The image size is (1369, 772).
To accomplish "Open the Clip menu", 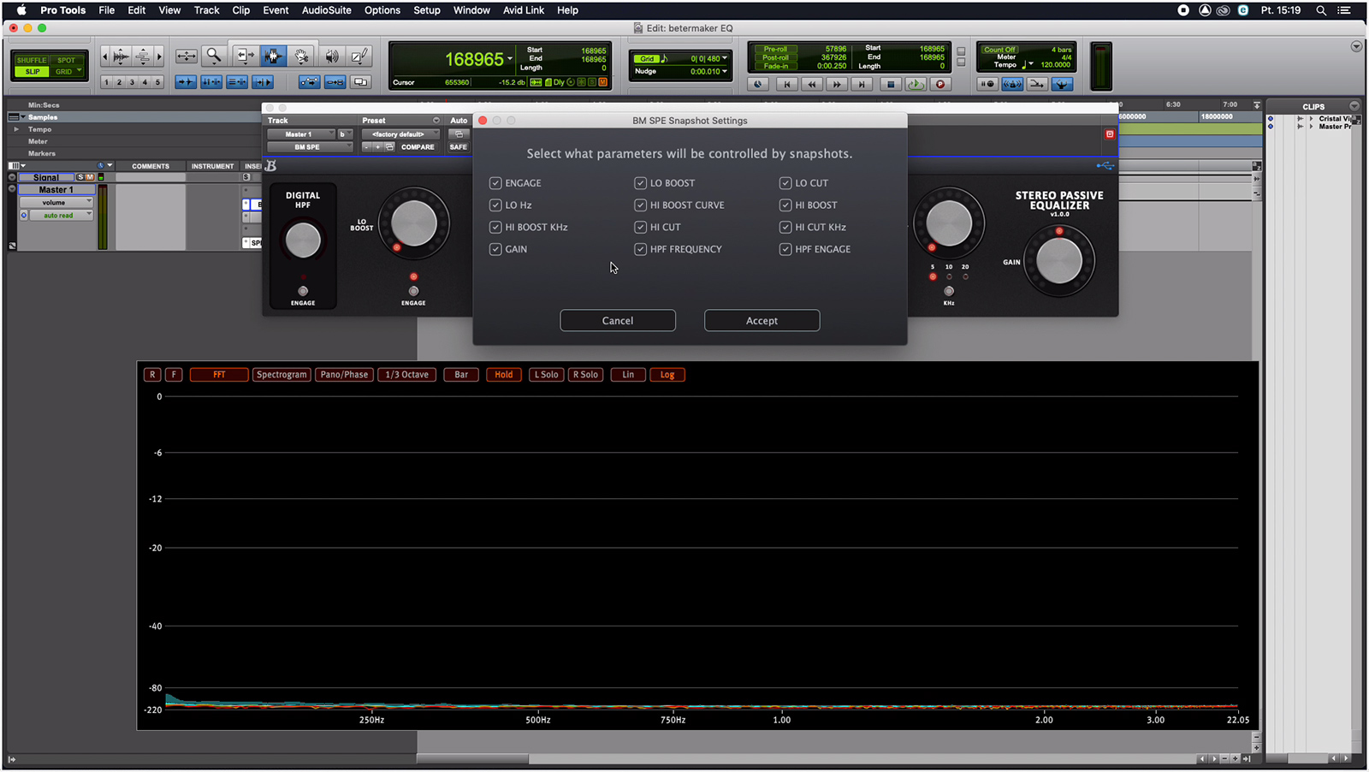I will pos(241,10).
